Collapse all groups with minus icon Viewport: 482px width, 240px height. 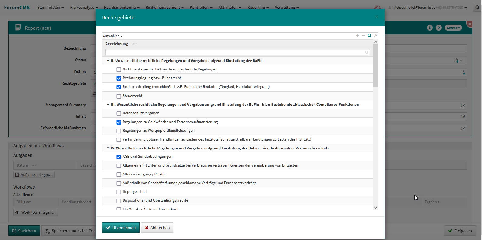(364, 36)
